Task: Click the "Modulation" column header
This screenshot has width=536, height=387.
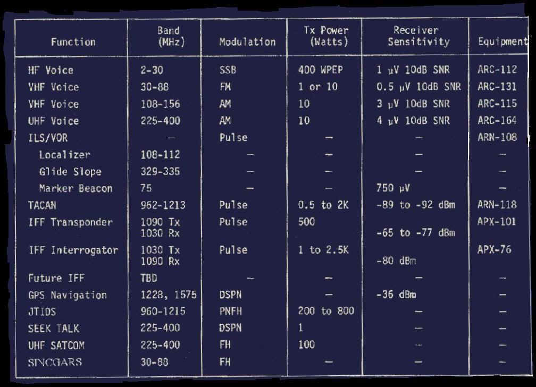Action: [247, 41]
